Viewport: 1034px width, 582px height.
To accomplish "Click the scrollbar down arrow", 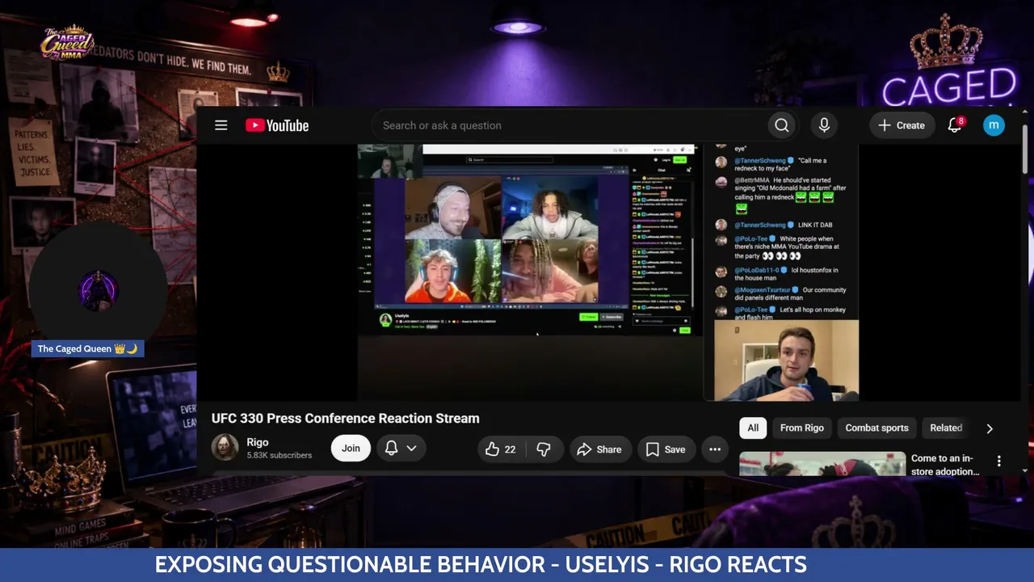I will coord(1025,470).
